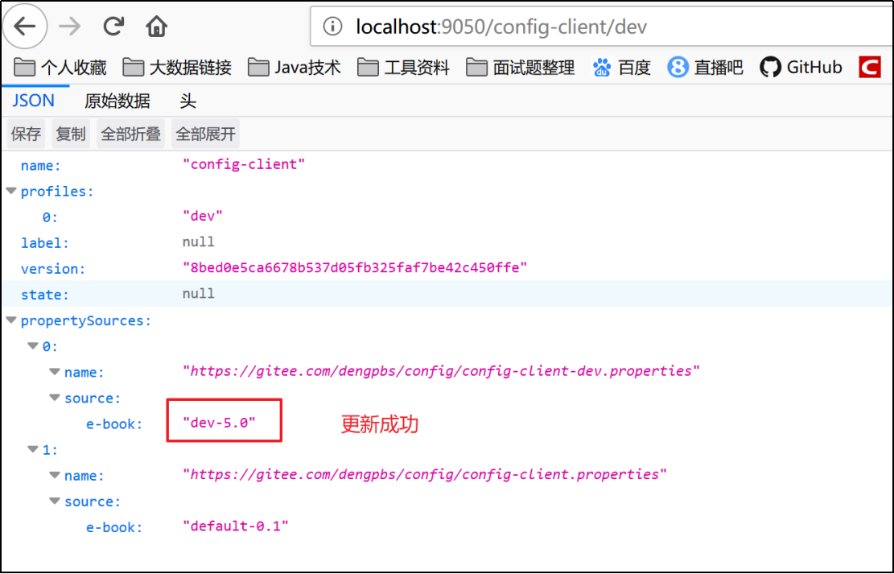Select the state null value
Screen dimensions: 894x574
tap(199, 294)
